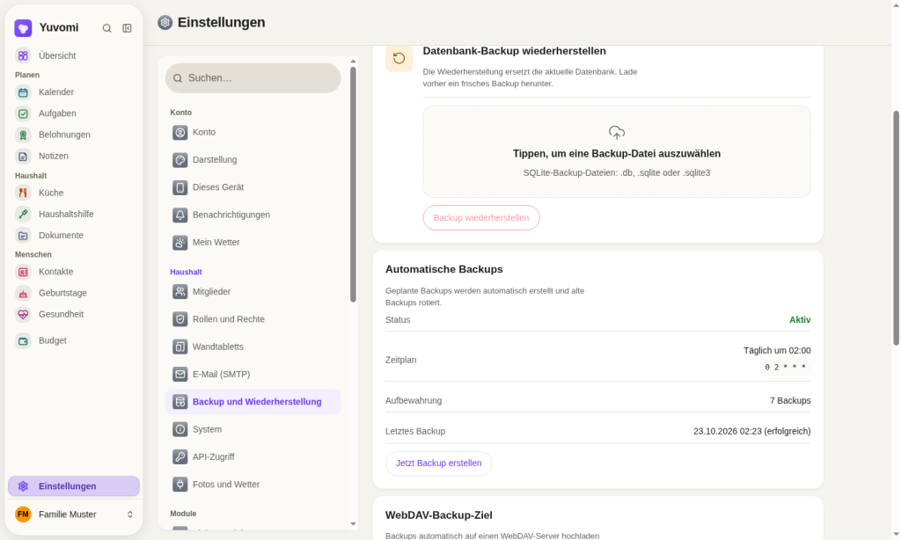Click the Gesundheit heart icon

pyautogui.click(x=23, y=314)
